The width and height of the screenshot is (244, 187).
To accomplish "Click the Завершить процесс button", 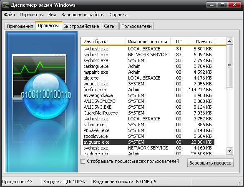I will point(210,163).
